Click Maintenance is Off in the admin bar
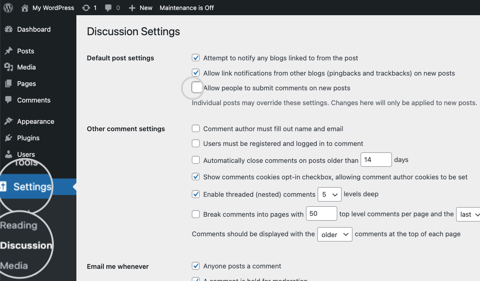The image size is (480, 281). (x=187, y=8)
